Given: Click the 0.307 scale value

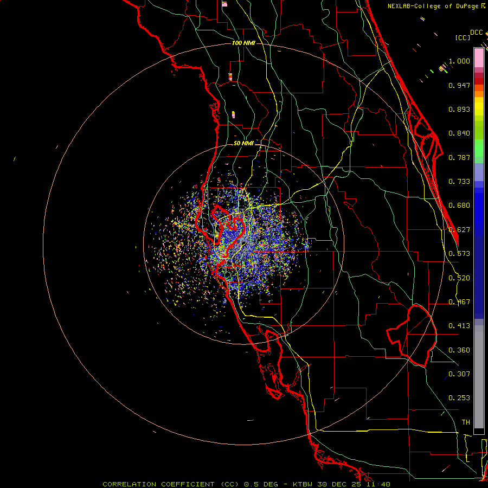Looking at the screenshot, I should click(x=459, y=374).
